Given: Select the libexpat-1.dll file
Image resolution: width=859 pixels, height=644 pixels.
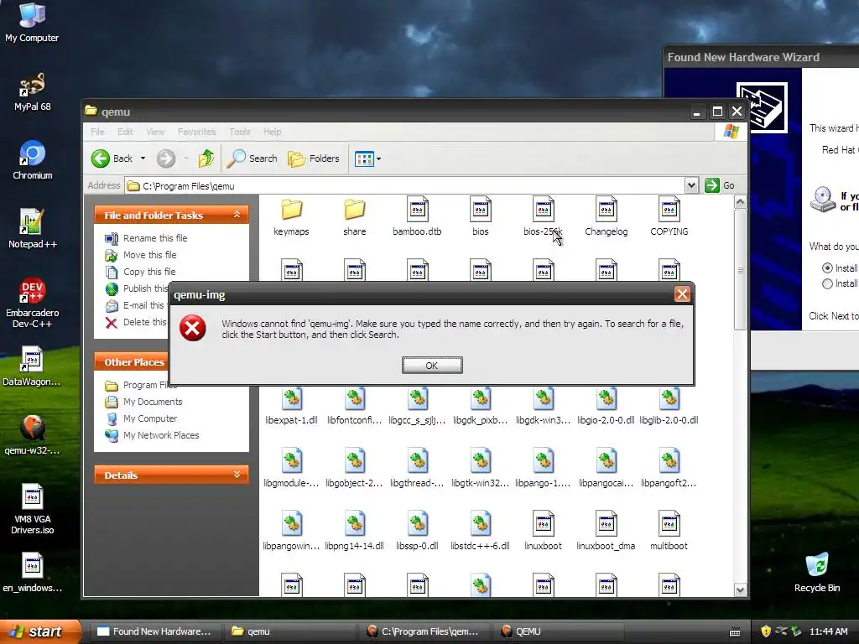Looking at the screenshot, I should pos(291,407).
